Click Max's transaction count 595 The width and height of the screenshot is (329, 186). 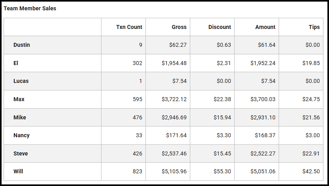137,99
